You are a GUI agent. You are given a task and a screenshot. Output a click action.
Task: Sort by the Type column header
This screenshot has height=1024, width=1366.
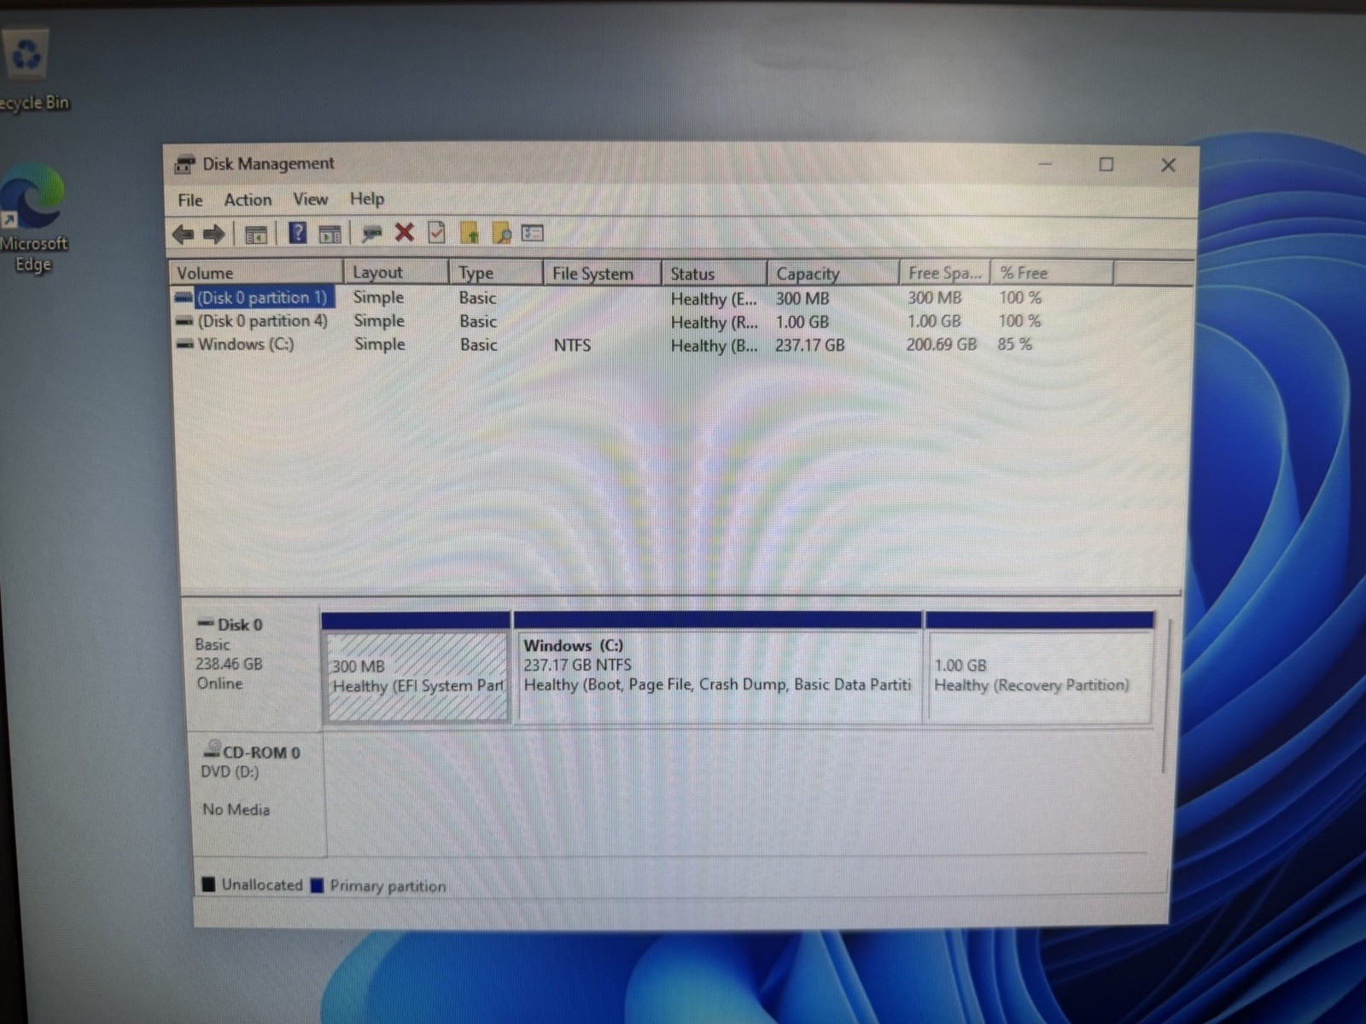point(496,273)
